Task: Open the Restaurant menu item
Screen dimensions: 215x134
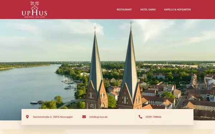Action: coord(124,10)
